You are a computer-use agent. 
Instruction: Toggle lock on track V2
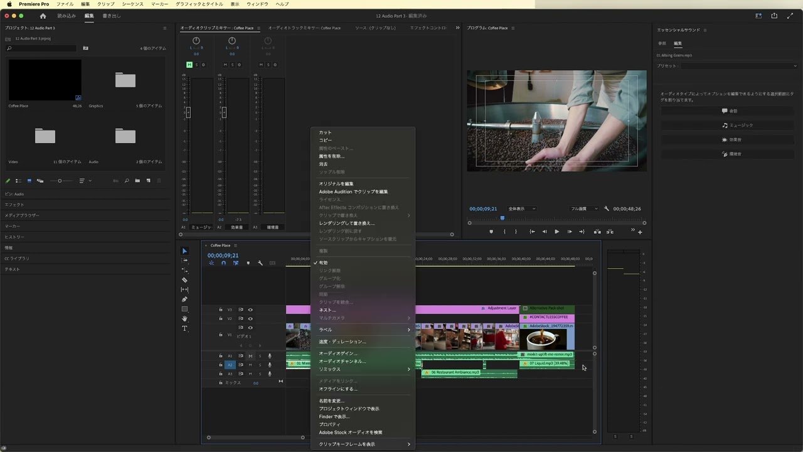tap(221, 318)
